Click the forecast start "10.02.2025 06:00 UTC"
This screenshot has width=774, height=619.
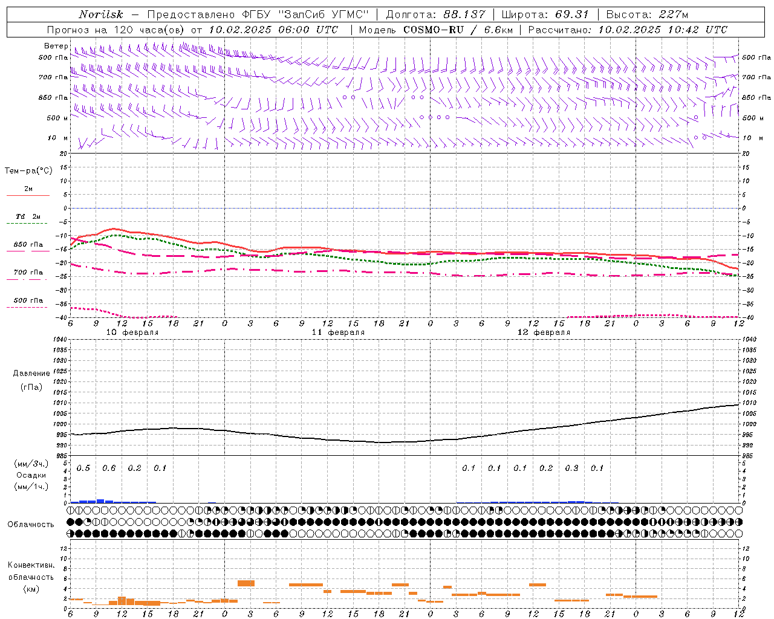(x=273, y=30)
